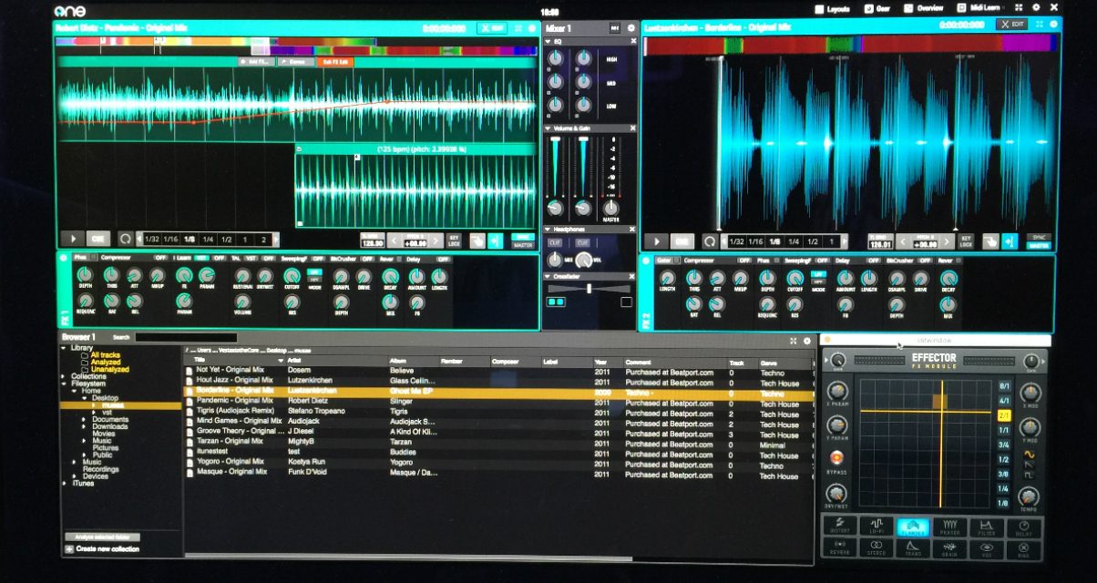Collapse Library tree node
1097x583 pixels.
pyautogui.click(x=65, y=348)
